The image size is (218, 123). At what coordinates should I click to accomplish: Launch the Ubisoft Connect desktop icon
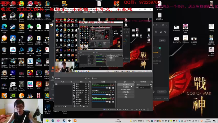pyautogui.click(x=30, y=40)
